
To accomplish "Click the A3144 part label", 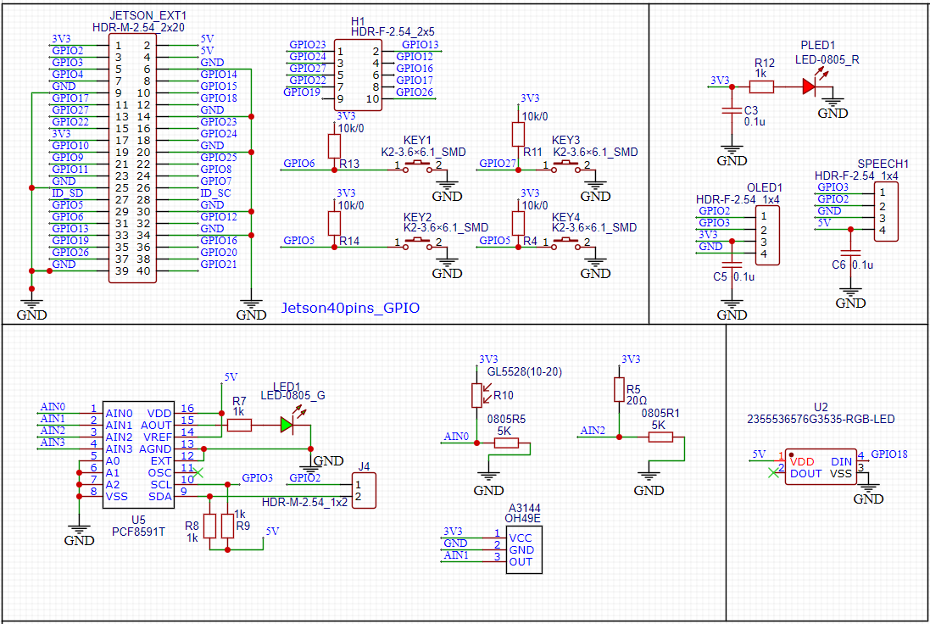I will [524, 509].
